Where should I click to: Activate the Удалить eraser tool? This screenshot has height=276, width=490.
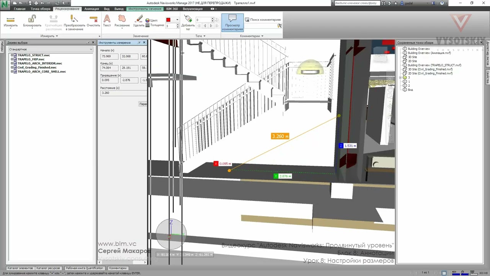coord(139,21)
